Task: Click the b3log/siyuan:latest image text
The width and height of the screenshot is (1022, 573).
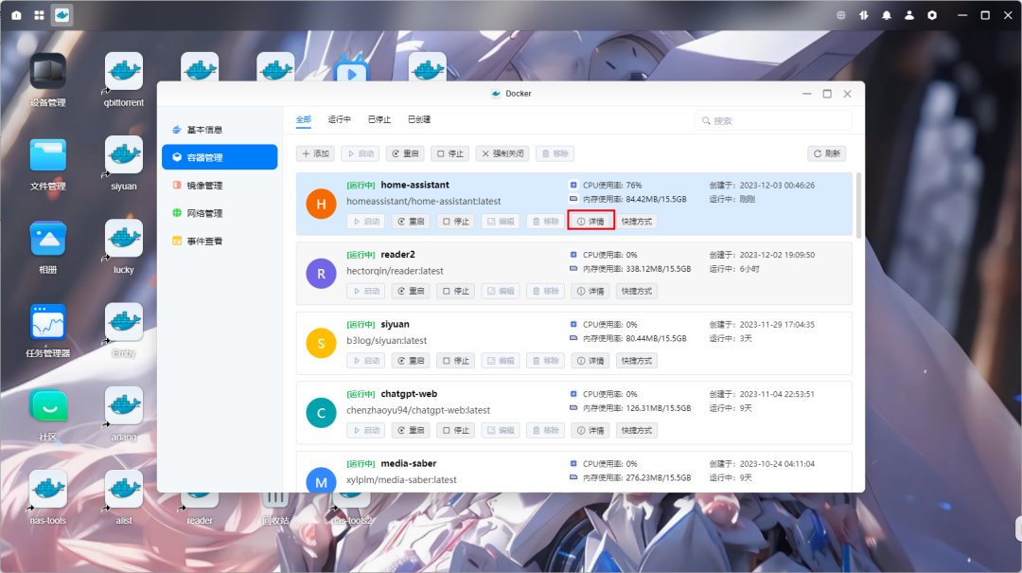Action: [386, 341]
